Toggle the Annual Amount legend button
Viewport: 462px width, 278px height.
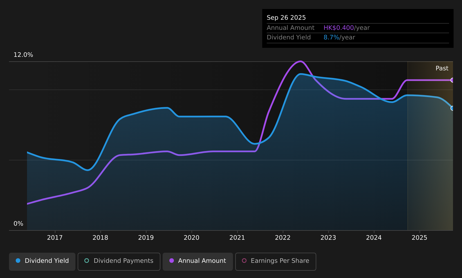click(198, 261)
